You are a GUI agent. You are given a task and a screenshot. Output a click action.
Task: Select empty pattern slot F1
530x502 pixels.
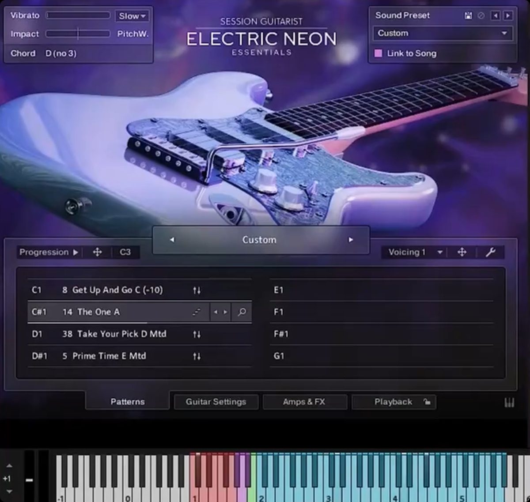[x=382, y=312]
